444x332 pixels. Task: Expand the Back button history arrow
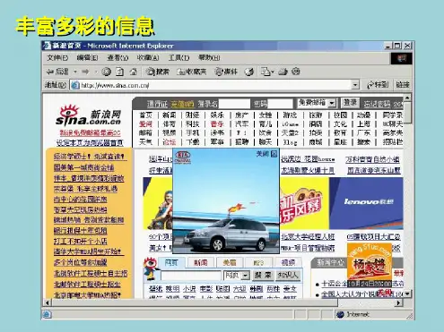(x=75, y=72)
